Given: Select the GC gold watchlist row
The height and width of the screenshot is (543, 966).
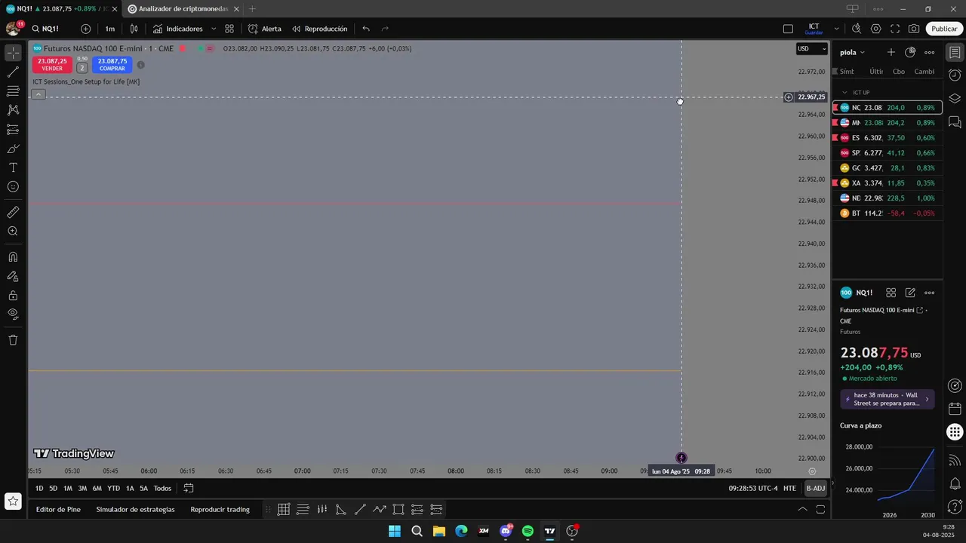Looking at the screenshot, I should 887,168.
